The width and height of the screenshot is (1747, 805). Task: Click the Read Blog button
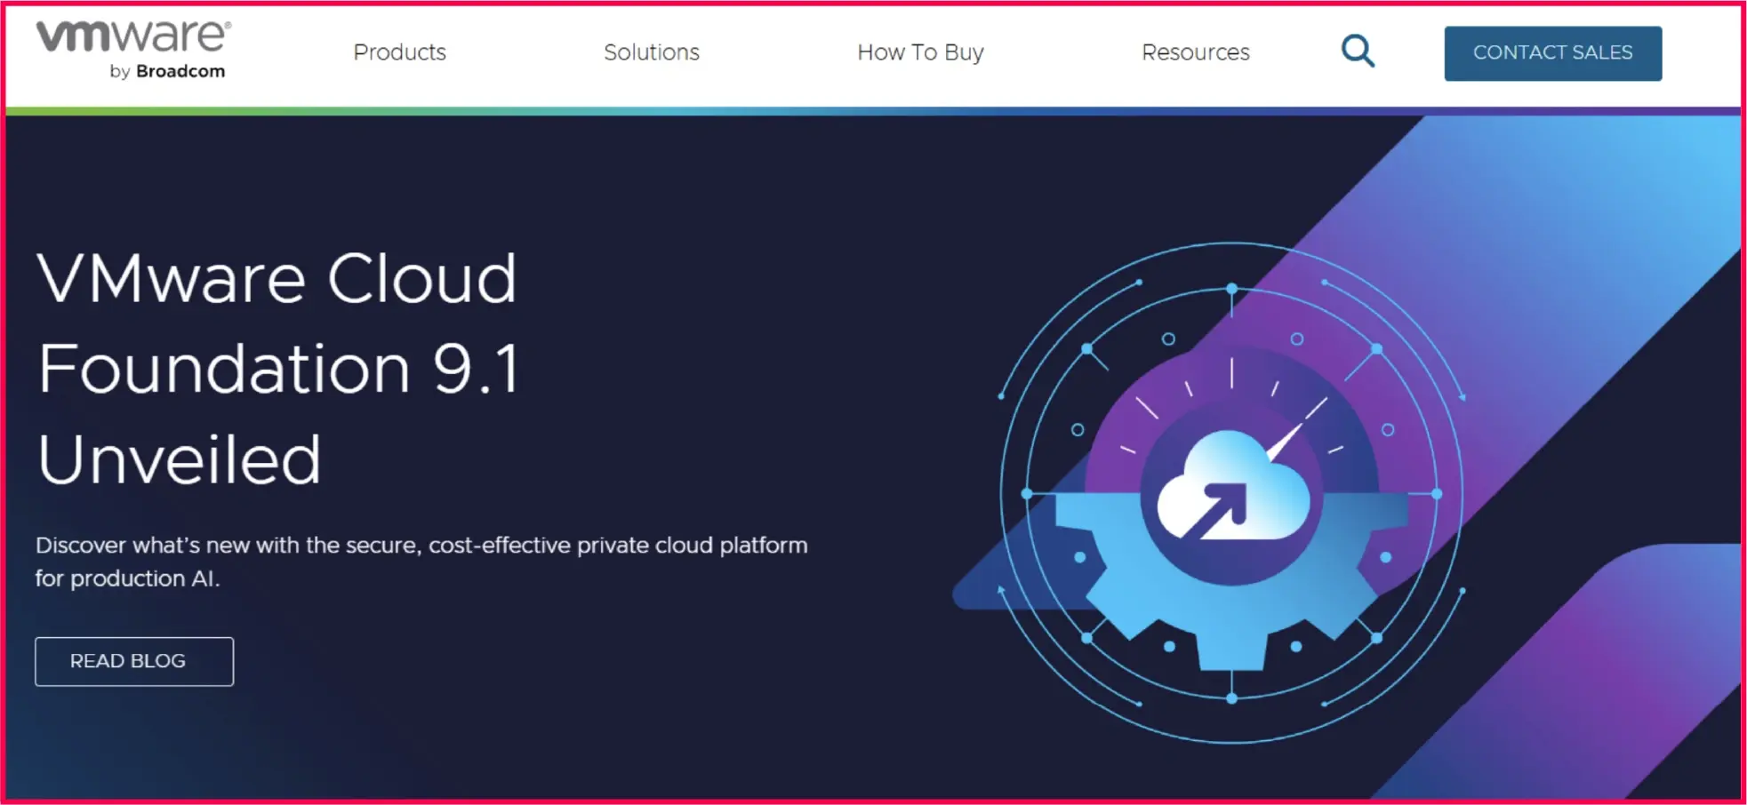[134, 661]
